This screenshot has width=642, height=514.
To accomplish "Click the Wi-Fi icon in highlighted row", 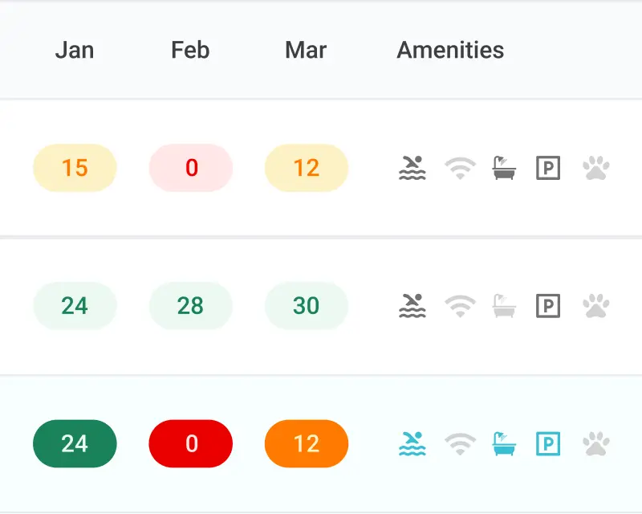I will click(x=460, y=443).
